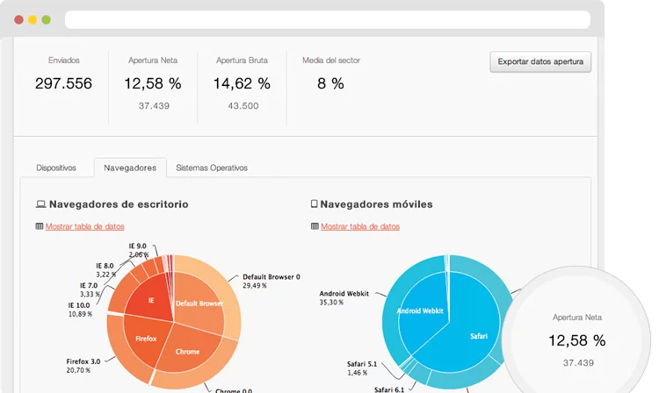Click the green window maximize dot

[47, 19]
